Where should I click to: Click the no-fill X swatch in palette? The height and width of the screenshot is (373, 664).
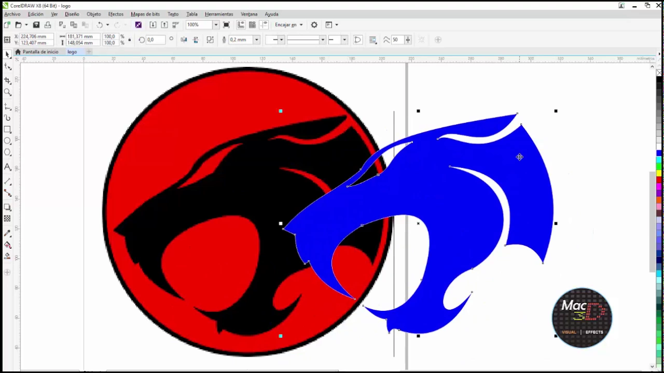659,73
